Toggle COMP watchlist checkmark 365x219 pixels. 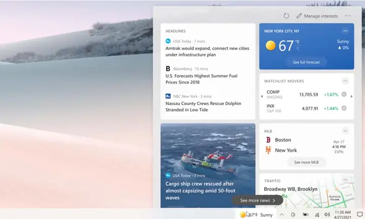pyautogui.click(x=344, y=95)
